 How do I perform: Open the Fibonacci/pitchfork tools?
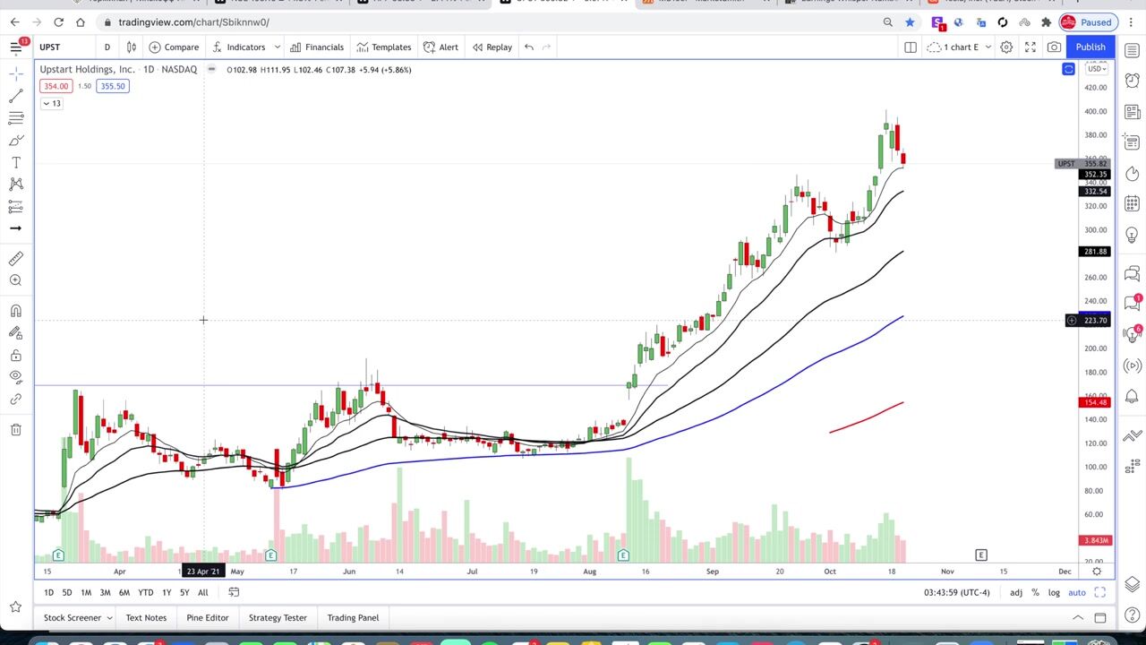coord(16,118)
